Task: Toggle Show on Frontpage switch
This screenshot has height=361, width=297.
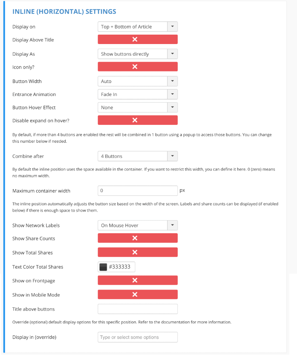Action: click(137, 280)
